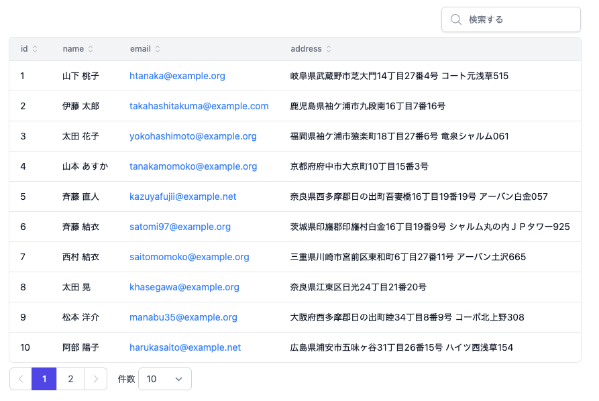Open email link takahashitakuma@example.com
The image size is (599, 401).
[x=199, y=106]
